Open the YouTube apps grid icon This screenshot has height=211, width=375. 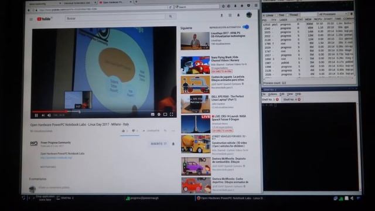(230, 15)
